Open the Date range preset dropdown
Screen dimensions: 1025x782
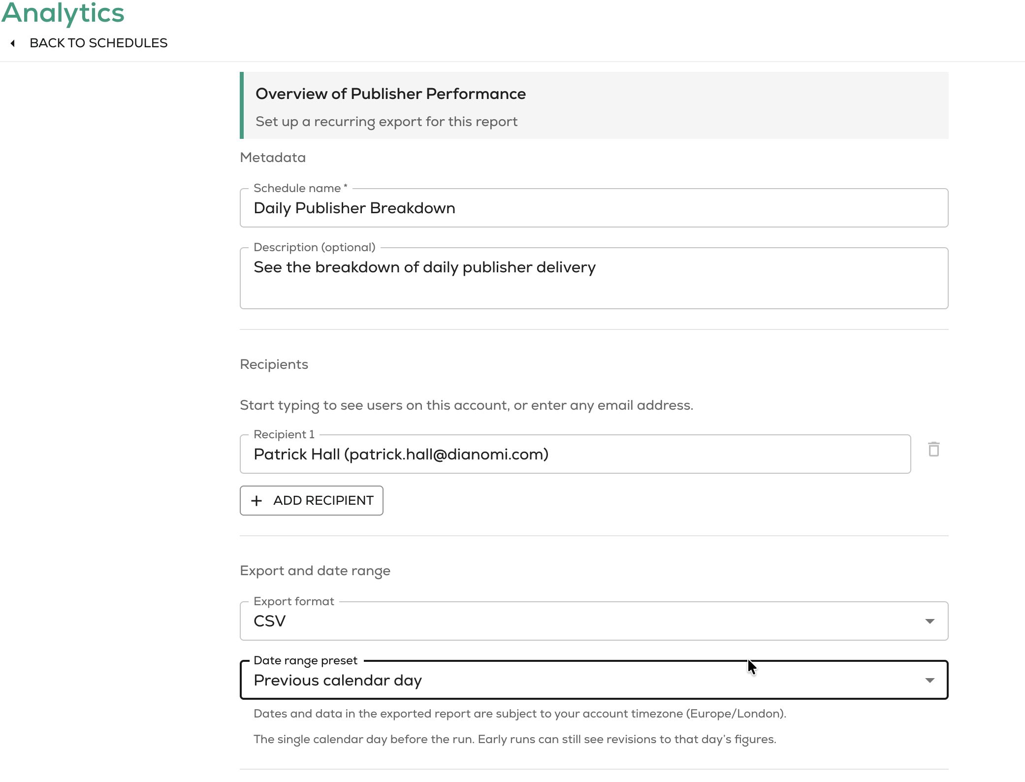(x=594, y=680)
